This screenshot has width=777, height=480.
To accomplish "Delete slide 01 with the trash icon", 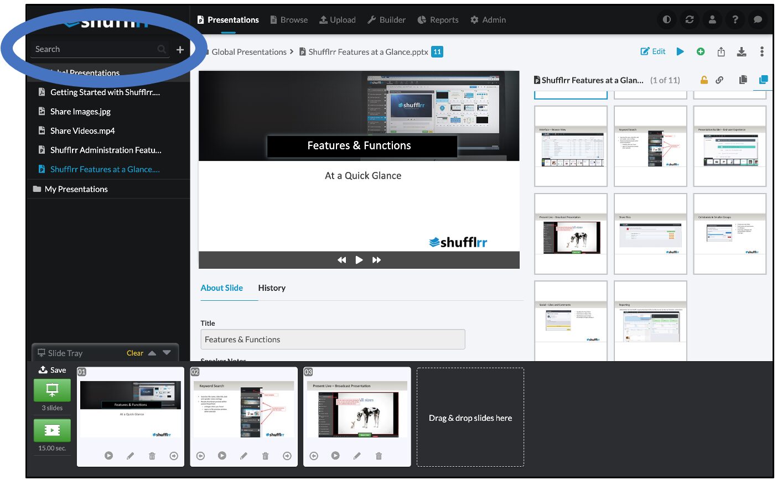I will (x=152, y=456).
